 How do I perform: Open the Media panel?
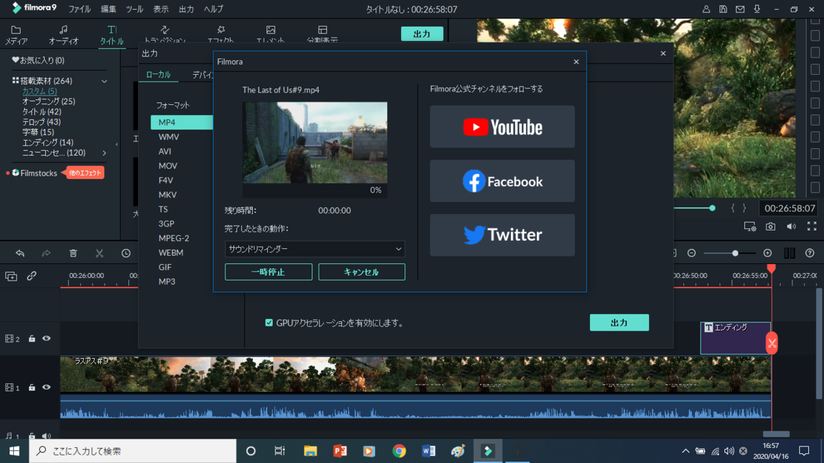coord(16,36)
